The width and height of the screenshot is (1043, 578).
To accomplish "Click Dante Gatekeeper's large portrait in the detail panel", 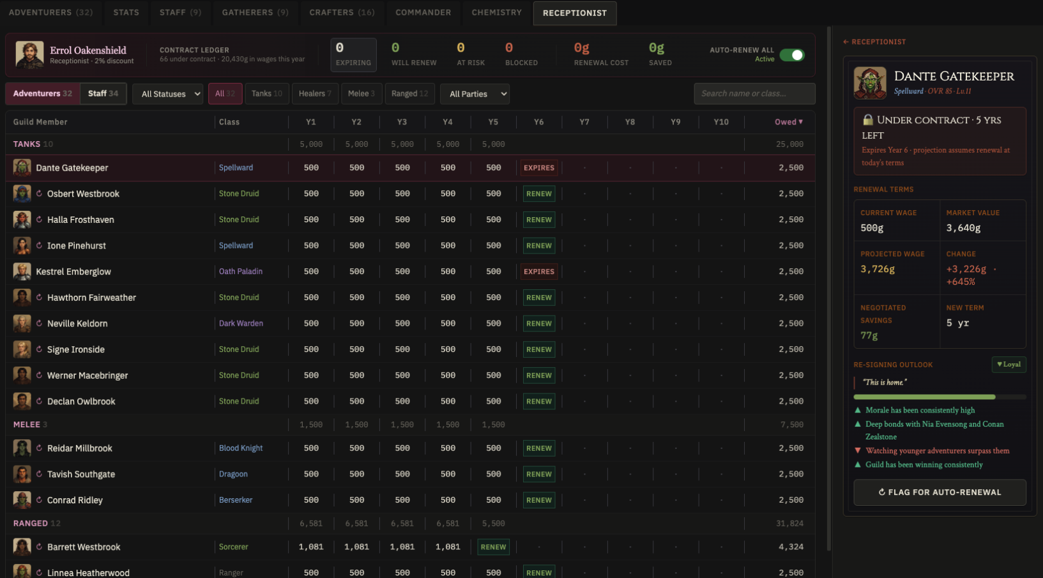I will pos(870,83).
